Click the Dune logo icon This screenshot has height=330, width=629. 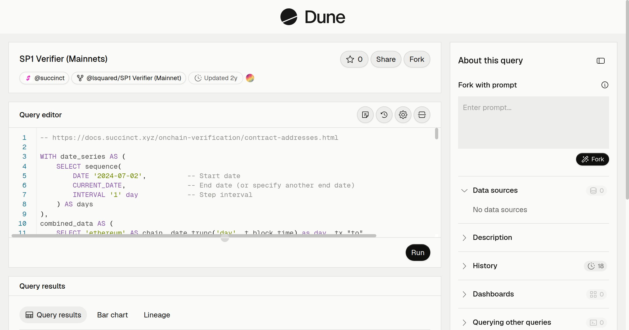coord(289,17)
